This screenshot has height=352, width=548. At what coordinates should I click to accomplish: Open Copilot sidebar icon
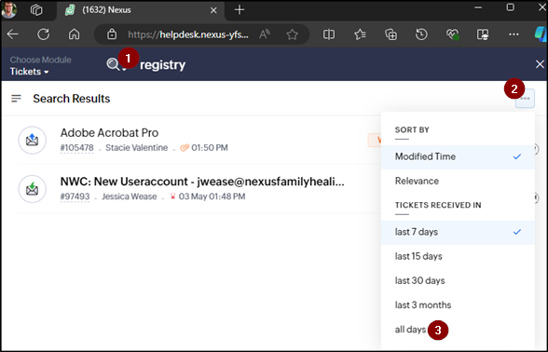point(541,34)
